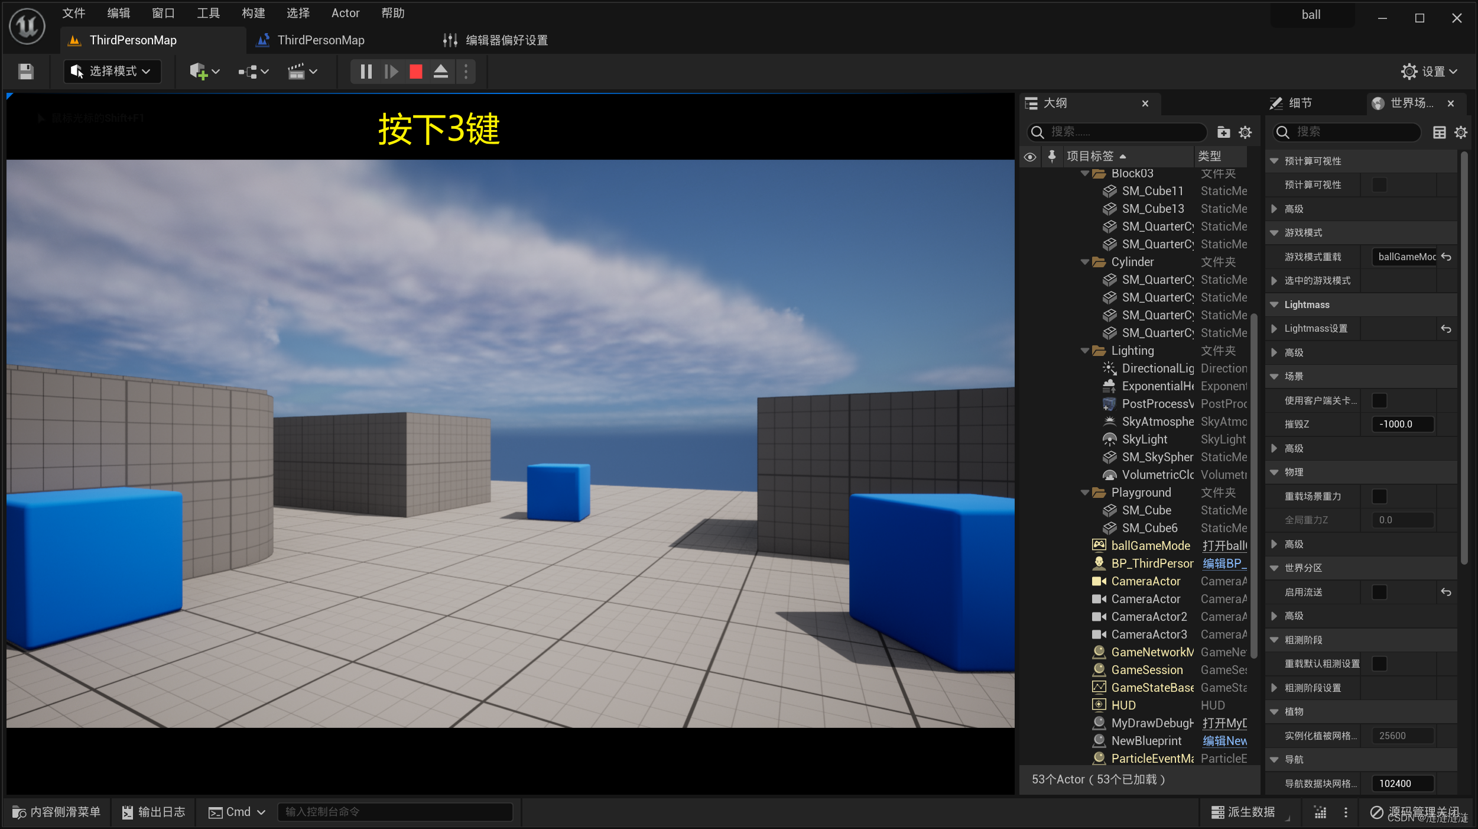Toggle the 启用流送 checkbox
This screenshot has height=829, width=1478.
[x=1379, y=592]
